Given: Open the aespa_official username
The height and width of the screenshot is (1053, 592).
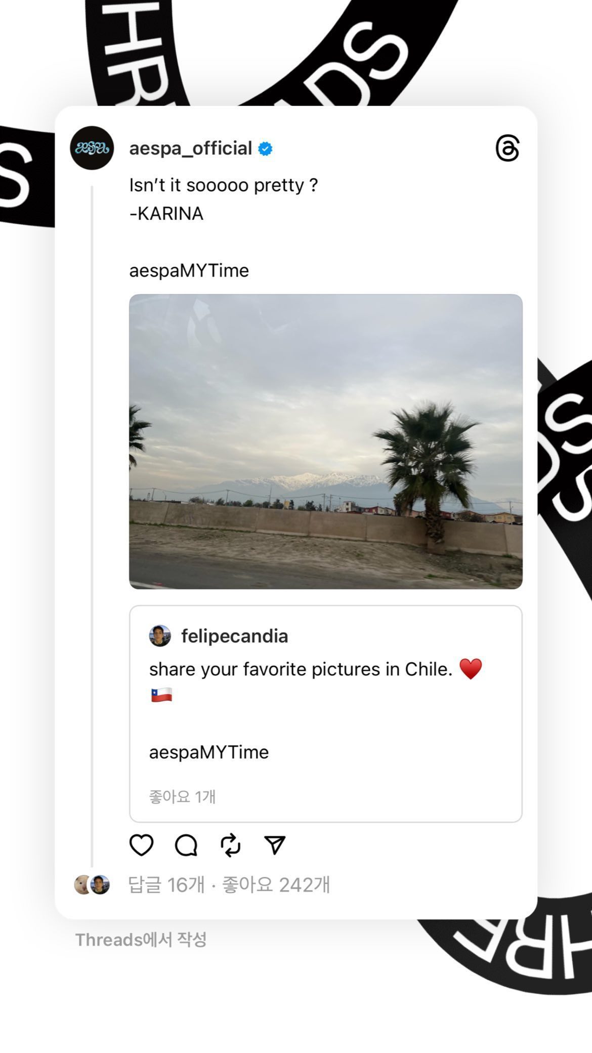Looking at the screenshot, I should 191,148.
